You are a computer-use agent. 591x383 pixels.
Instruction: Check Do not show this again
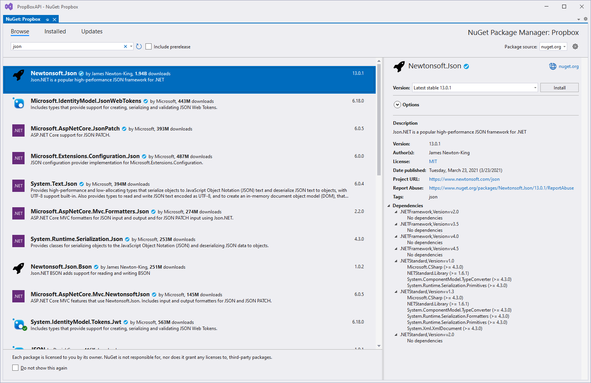15,368
